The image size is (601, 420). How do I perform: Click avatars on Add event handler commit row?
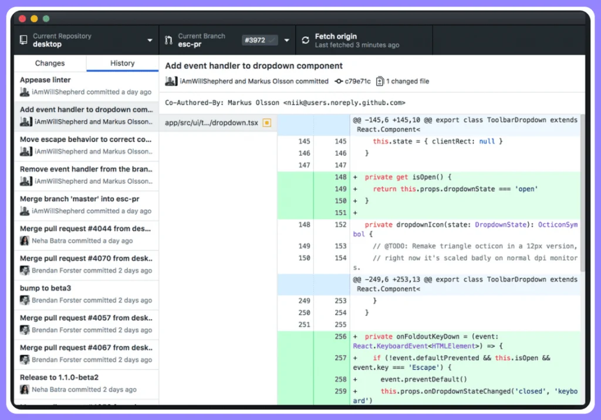click(x=26, y=122)
